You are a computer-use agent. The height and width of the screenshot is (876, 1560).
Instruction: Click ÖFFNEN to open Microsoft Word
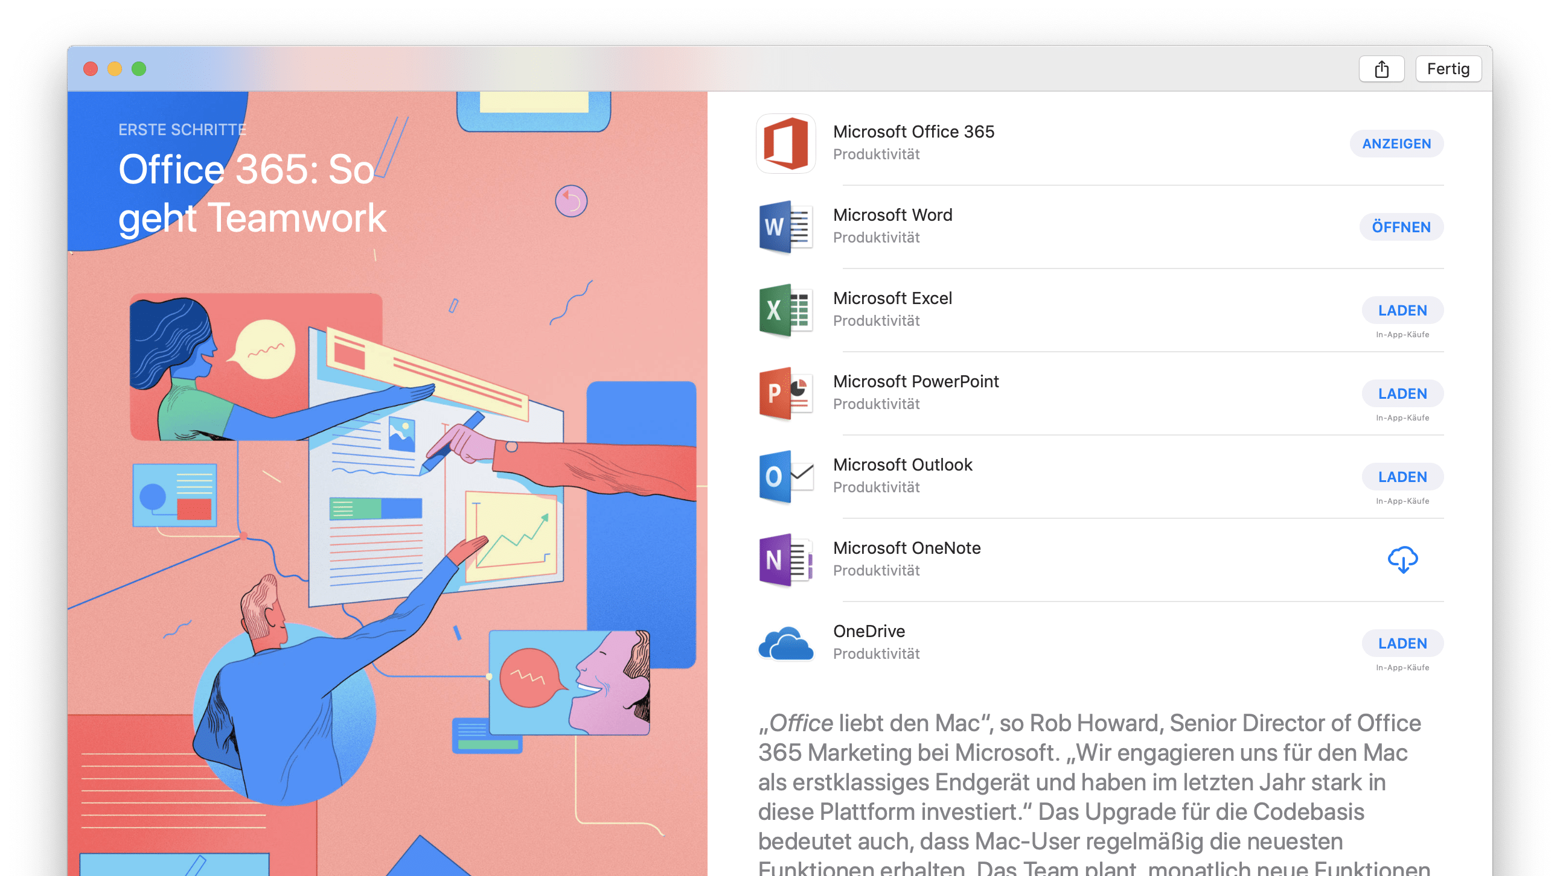[x=1401, y=227]
